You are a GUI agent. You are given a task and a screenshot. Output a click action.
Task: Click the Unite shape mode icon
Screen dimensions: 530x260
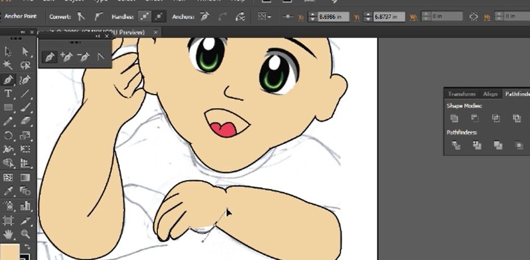click(x=454, y=118)
